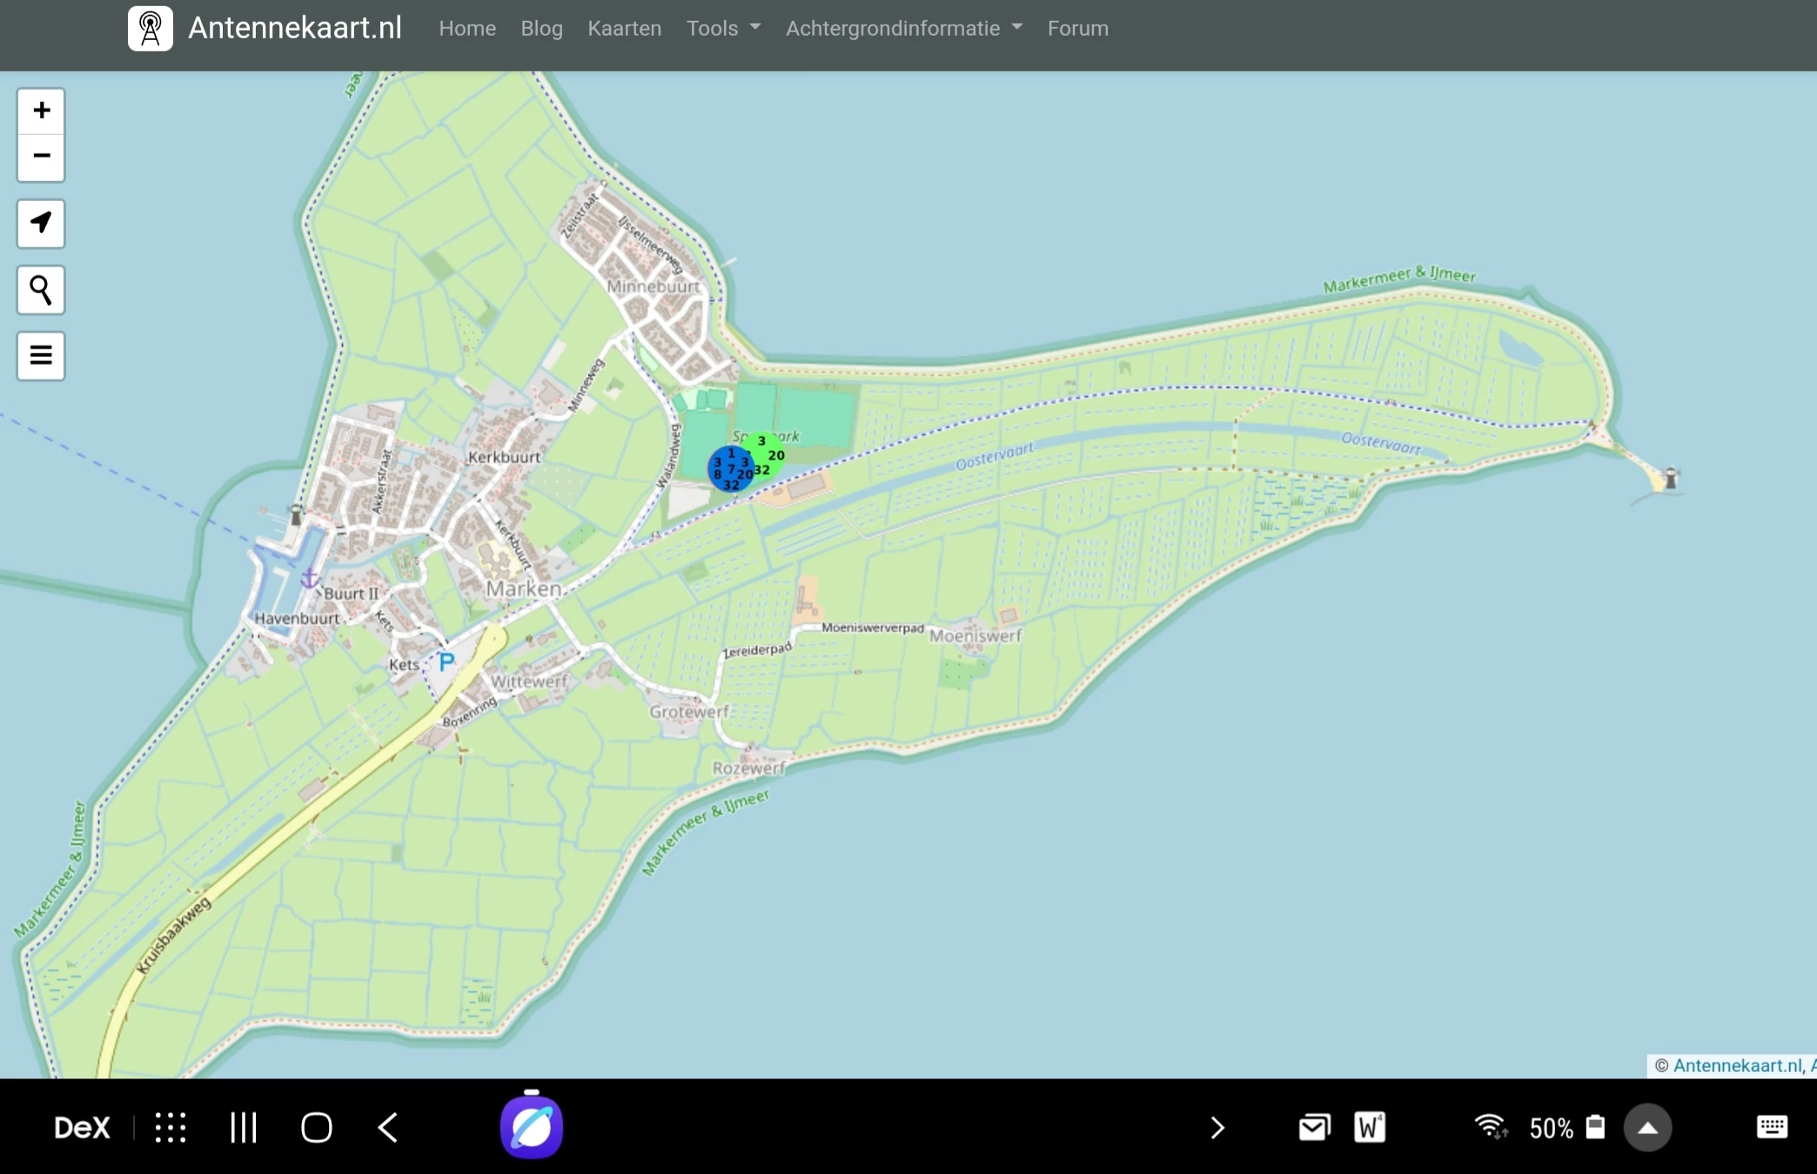
Task: Expand the Tools dropdown menu
Action: (723, 29)
